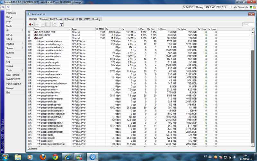Click the LAM2 ethernet interface icon
Image resolution: width=257 pixels, height=161 pixels.
35,38
